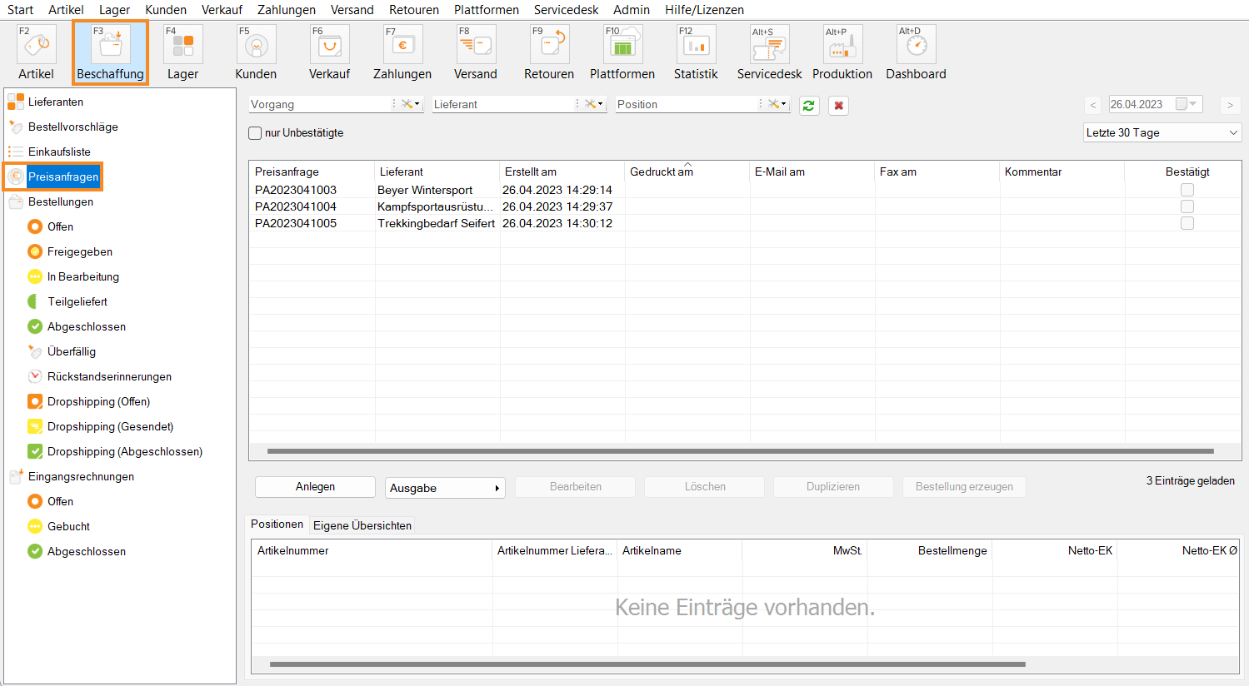Tick Bestätigt checkbox for Trekkingbedarf Seifert

point(1187,223)
